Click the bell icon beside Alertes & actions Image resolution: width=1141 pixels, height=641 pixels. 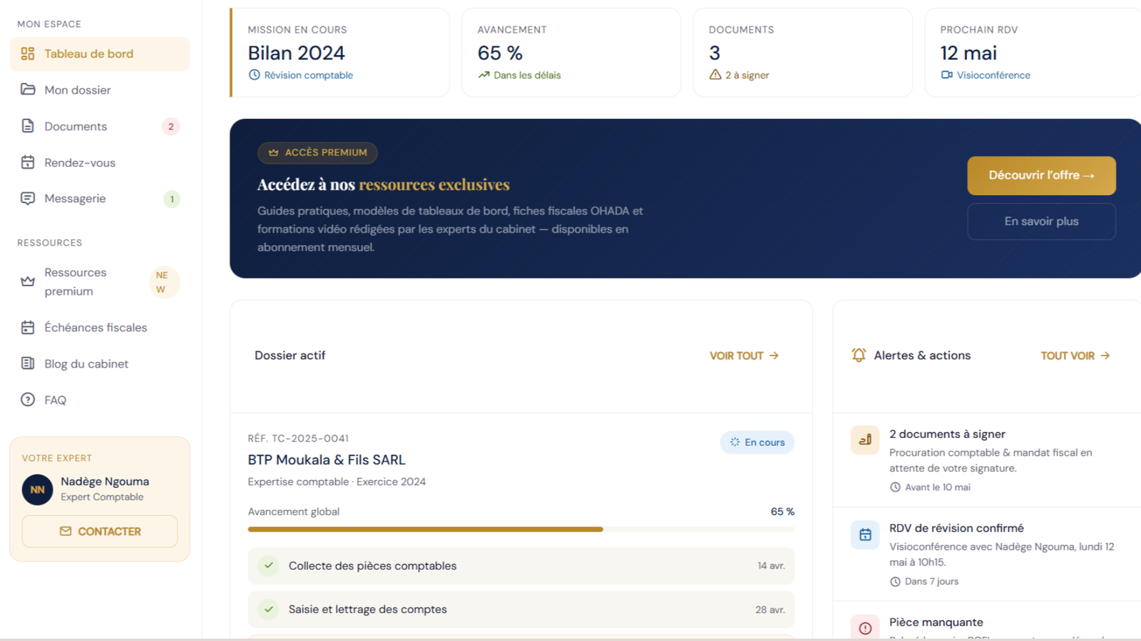coord(859,355)
